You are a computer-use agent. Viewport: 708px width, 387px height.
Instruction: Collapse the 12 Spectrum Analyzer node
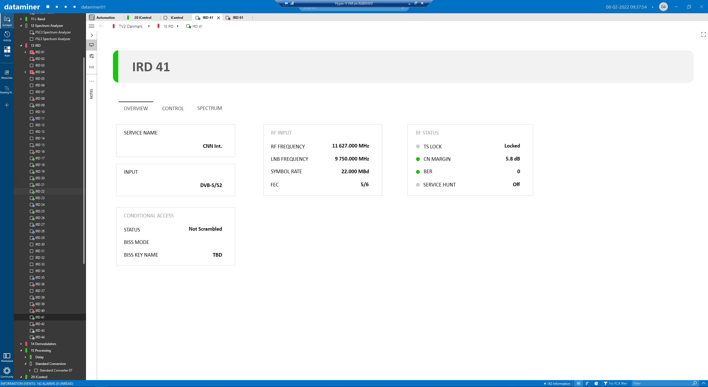(21, 26)
